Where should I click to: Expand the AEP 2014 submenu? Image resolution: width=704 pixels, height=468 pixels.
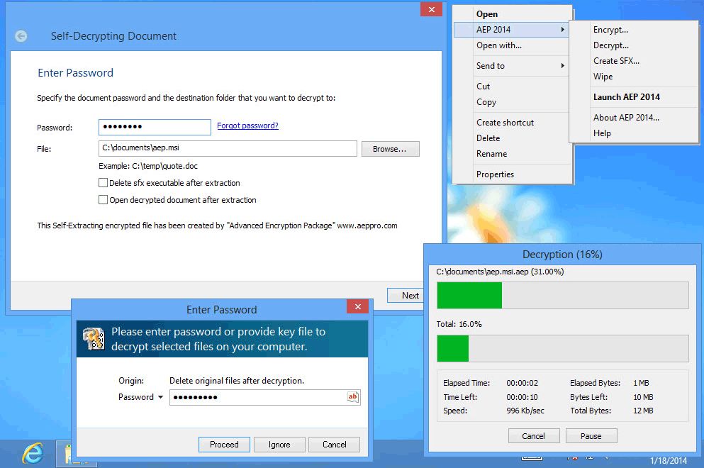[521, 30]
